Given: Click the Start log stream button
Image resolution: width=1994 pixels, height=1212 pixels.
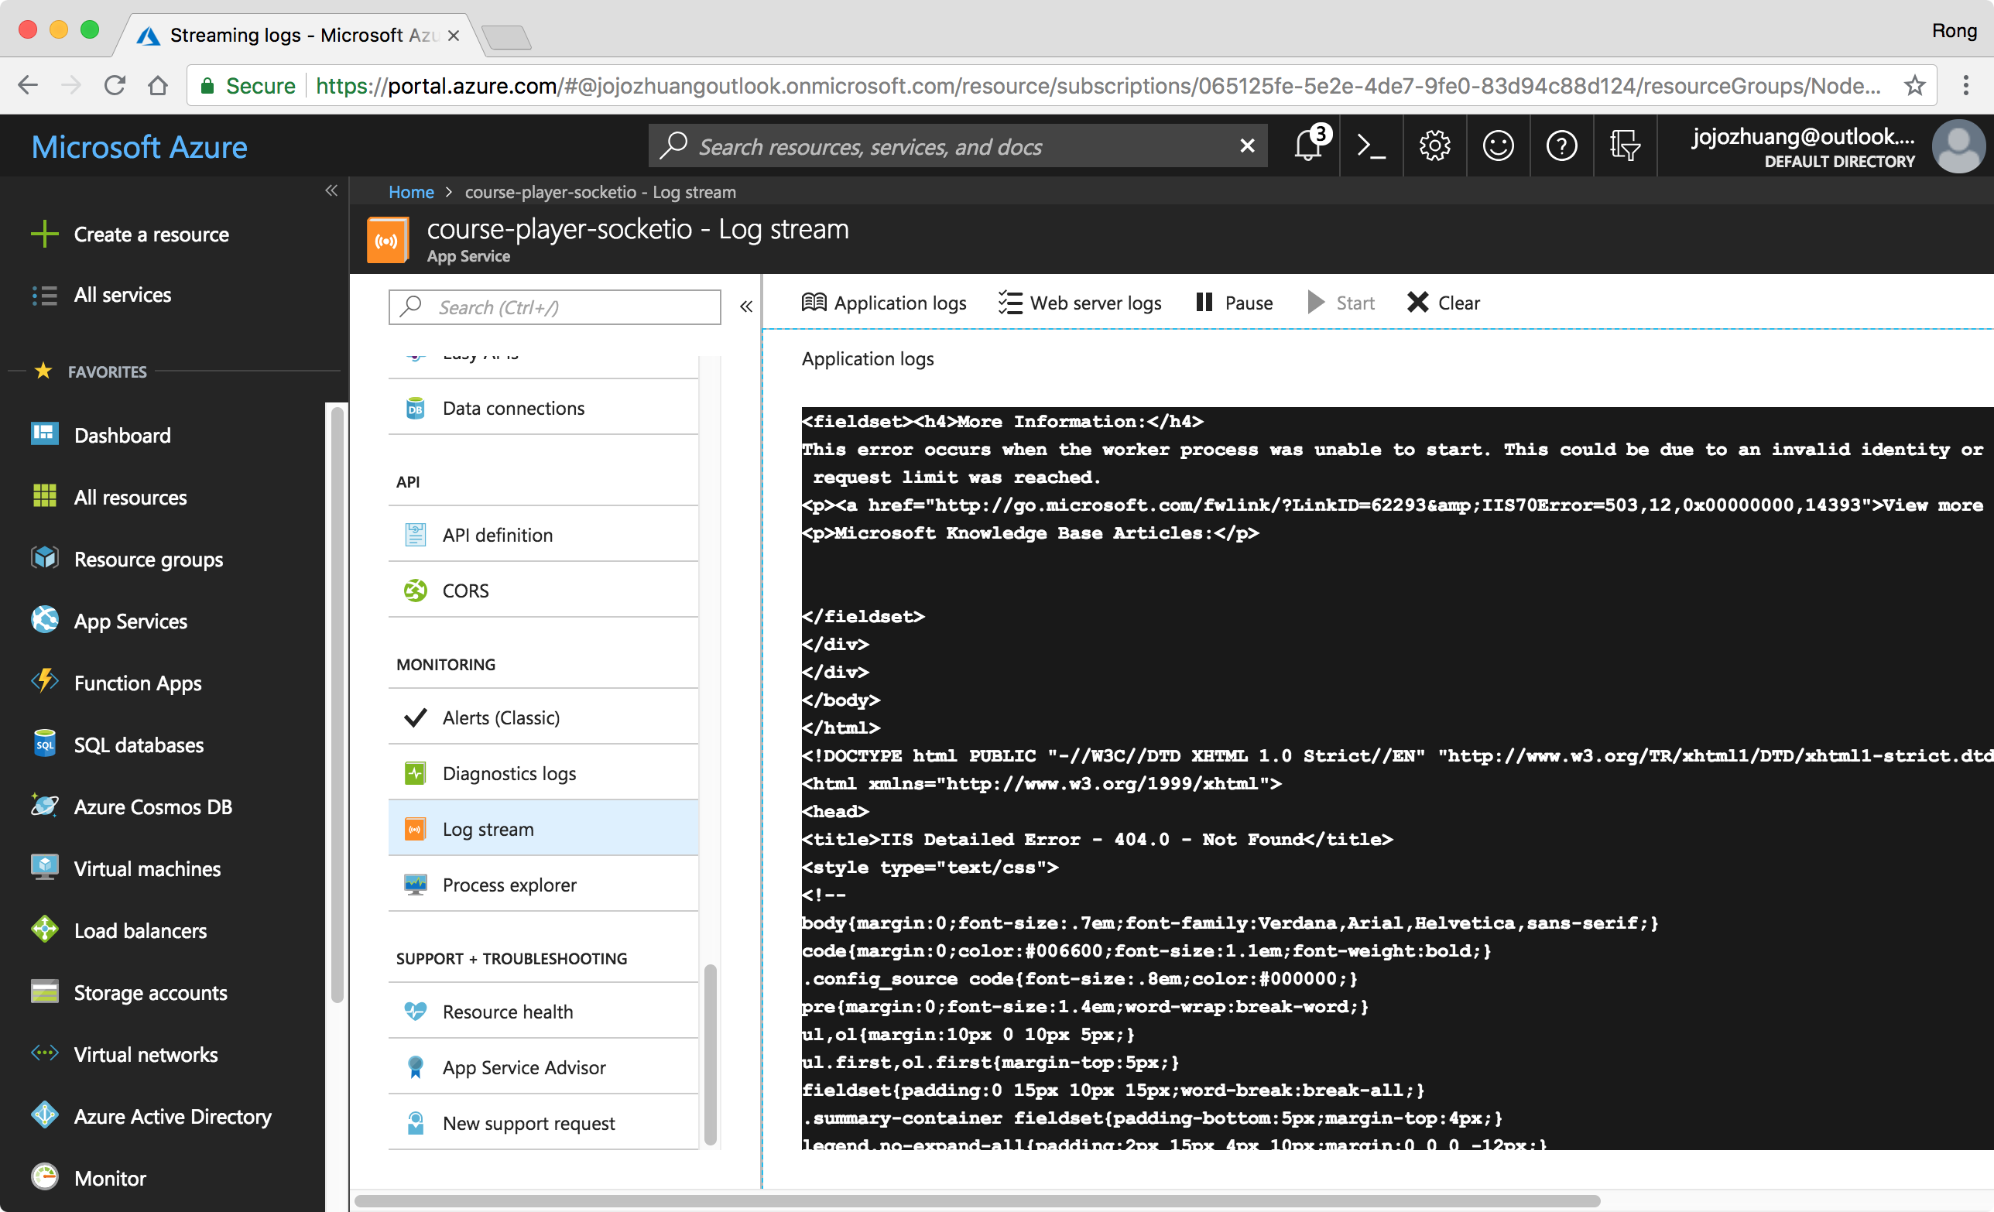Looking at the screenshot, I should tap(1341, 303).
